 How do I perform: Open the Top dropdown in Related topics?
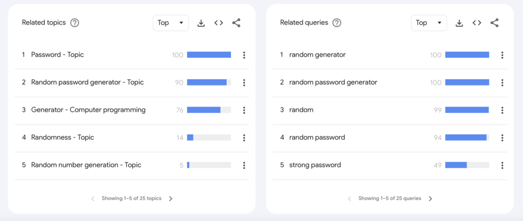point(171,23)
